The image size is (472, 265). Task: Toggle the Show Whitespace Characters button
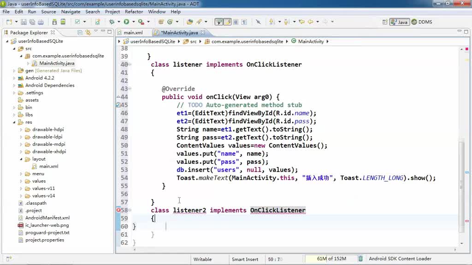click(244, 22)
